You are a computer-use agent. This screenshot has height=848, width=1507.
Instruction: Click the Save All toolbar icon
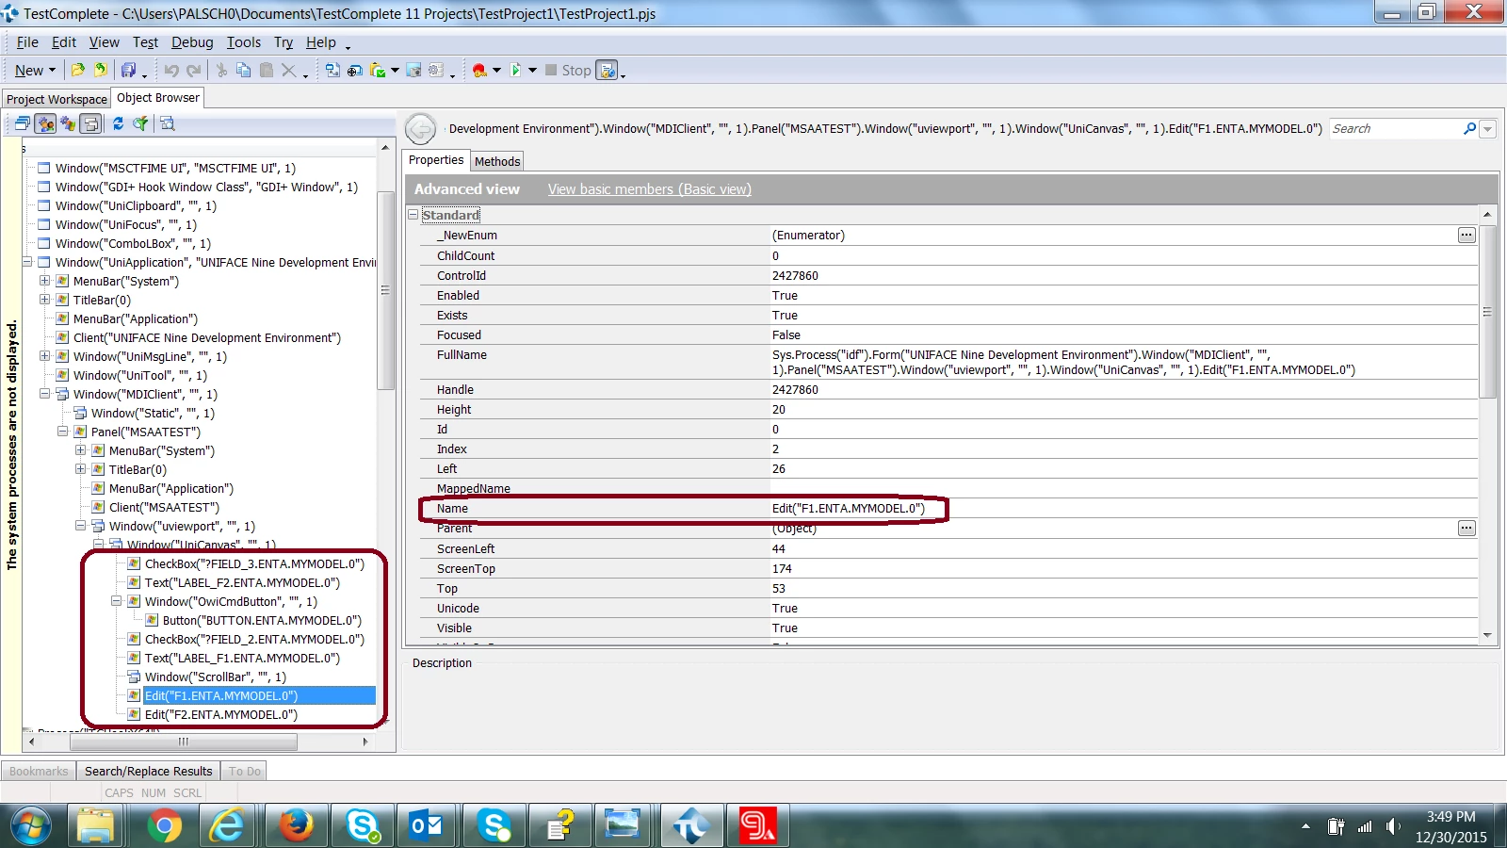(x=128, y=70)
